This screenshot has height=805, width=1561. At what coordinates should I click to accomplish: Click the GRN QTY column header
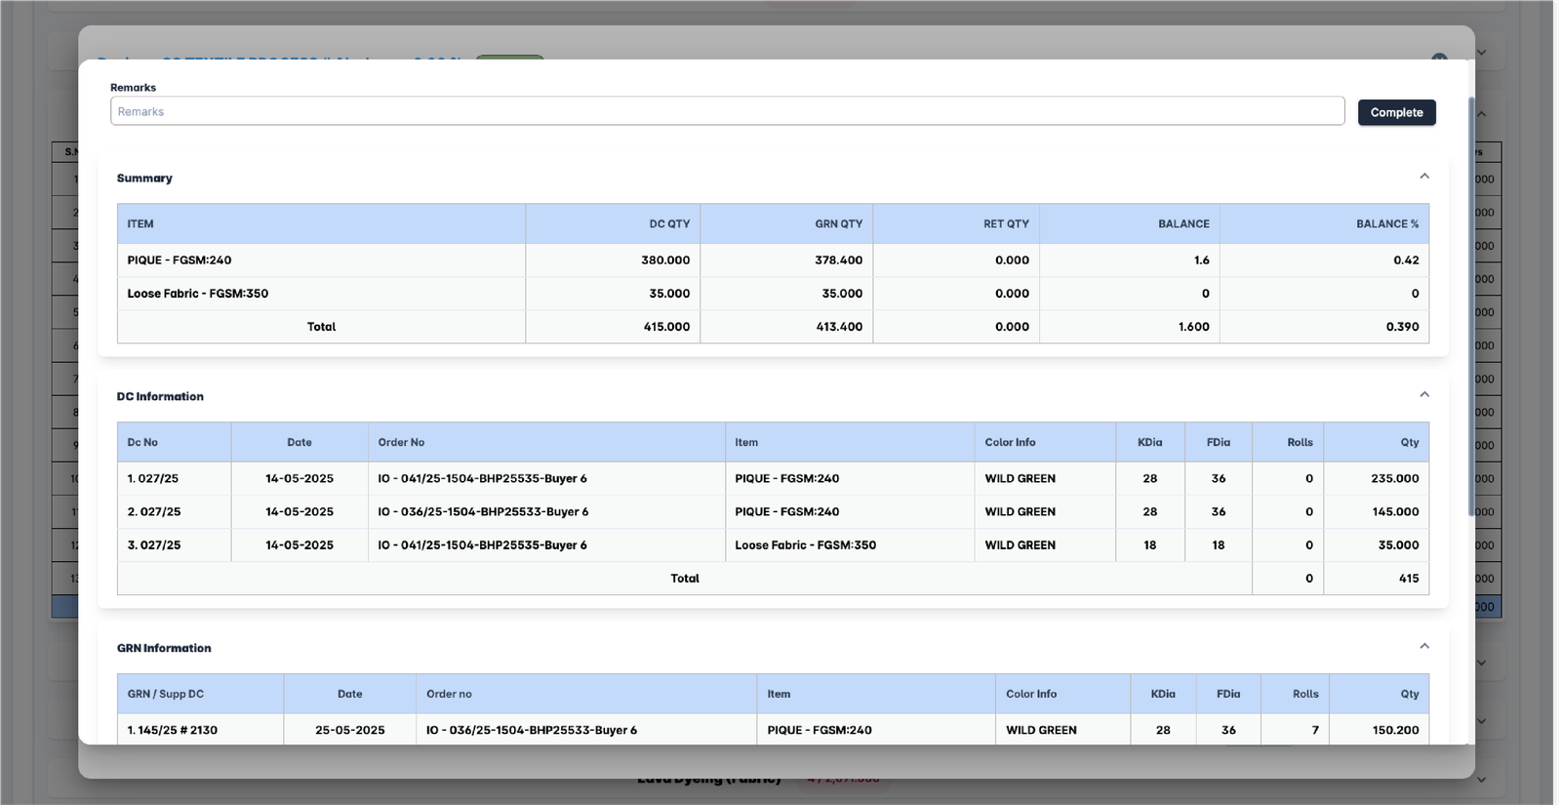point(838,223)
